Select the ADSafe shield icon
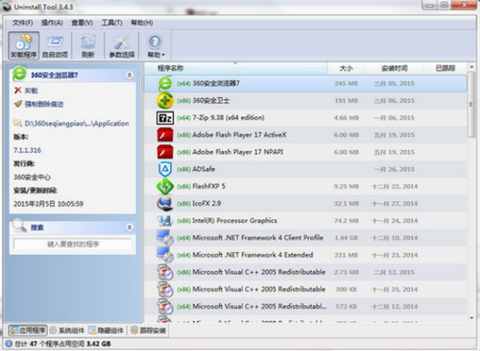 coord(165,169)
